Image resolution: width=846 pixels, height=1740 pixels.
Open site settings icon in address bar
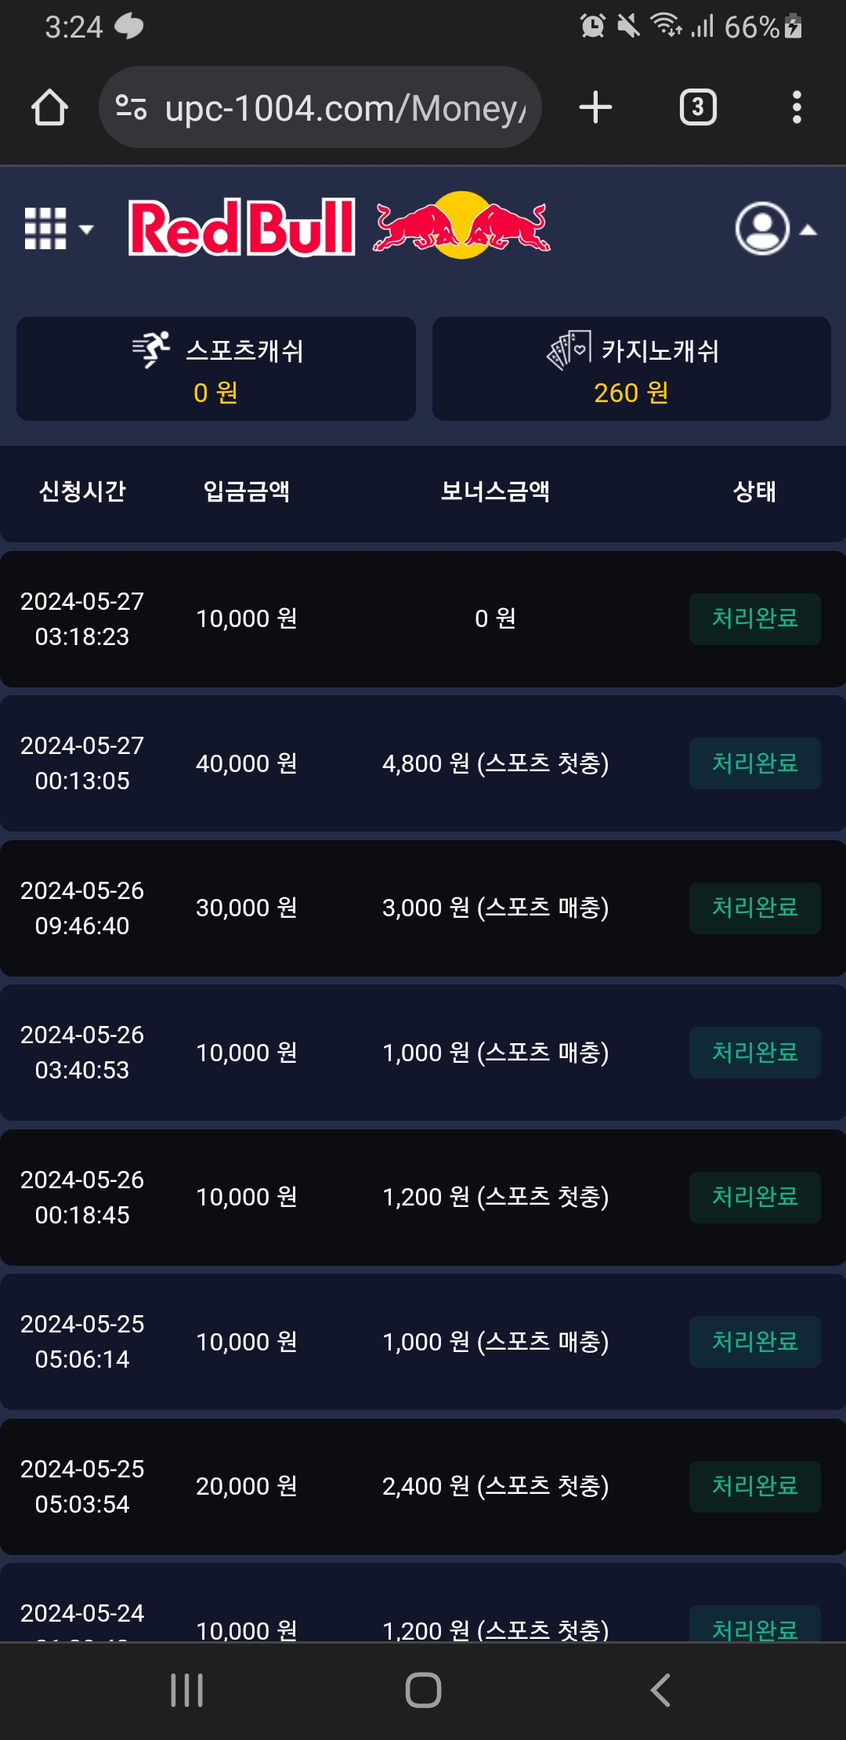click(x=131, y=107)
